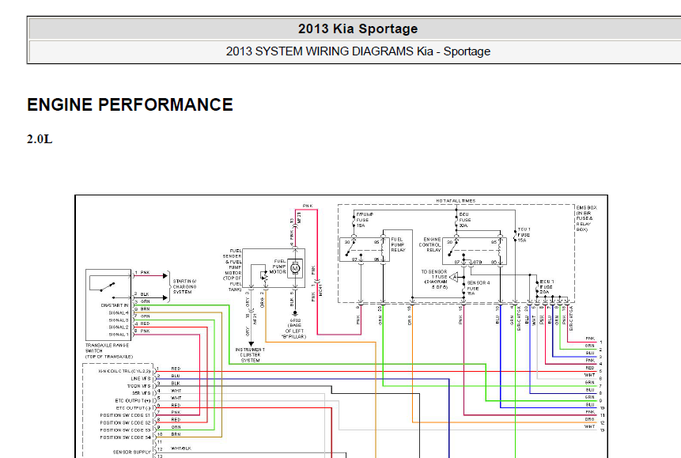Click the "POSITION SW CODE S2" label
The image size is (681, 458).
pyautogui.click(x=126, y=423)
